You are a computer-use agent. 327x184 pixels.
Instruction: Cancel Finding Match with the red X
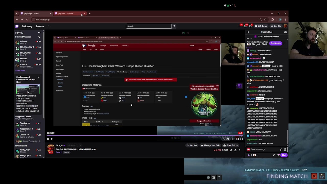point(314,176)
